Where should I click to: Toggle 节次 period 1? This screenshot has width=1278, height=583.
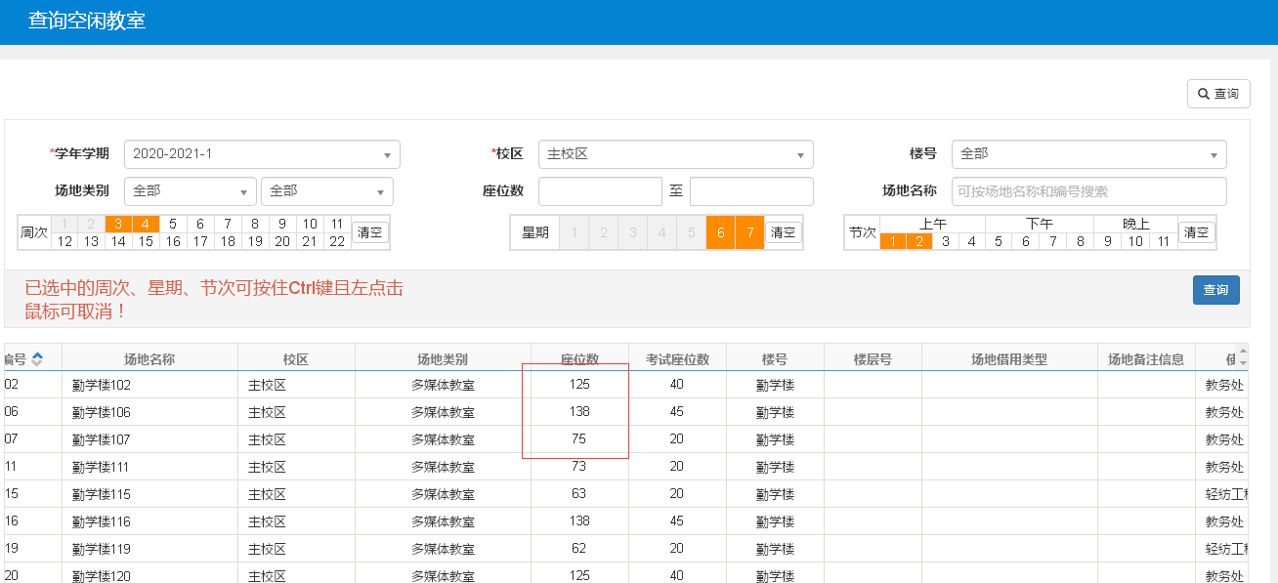pos(893,241)
